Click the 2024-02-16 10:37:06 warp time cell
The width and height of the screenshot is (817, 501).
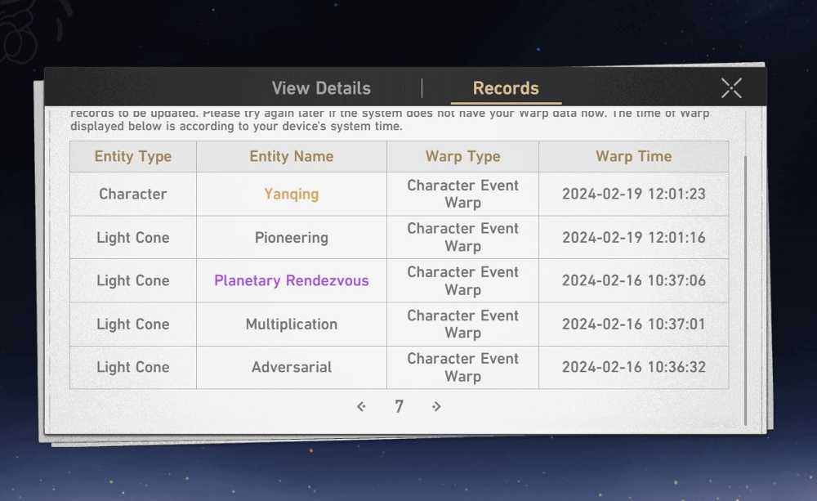pos(634,280)
